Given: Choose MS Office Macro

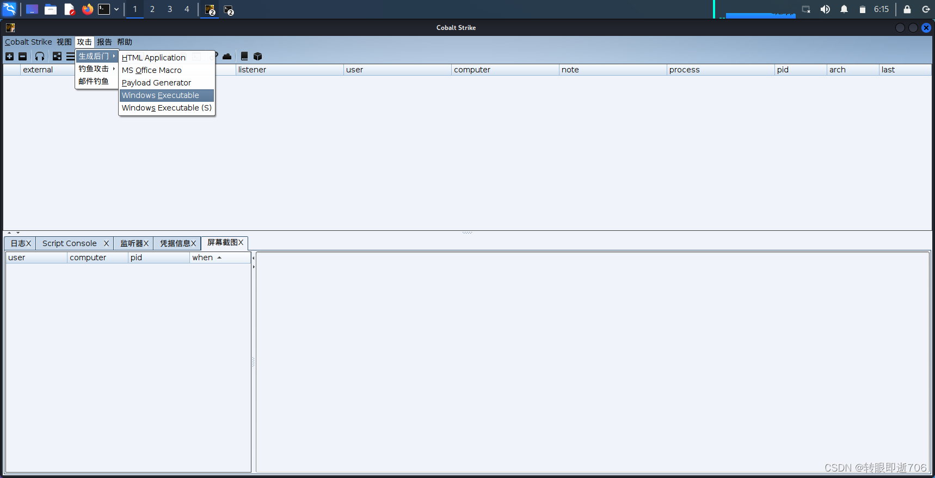Looking at the screenshot, I should pos(167,70).
